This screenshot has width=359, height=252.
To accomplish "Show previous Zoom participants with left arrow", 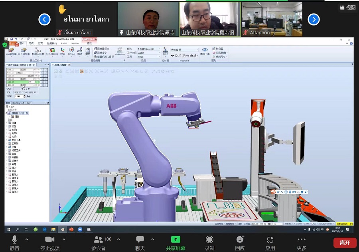I will click(44, 20).
